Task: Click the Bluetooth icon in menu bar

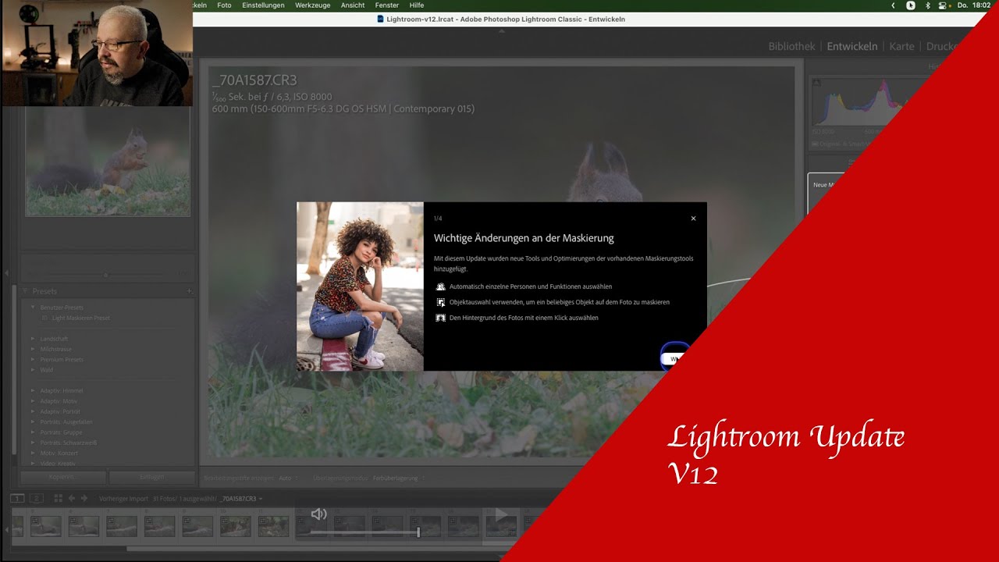Action: point(928,5)
